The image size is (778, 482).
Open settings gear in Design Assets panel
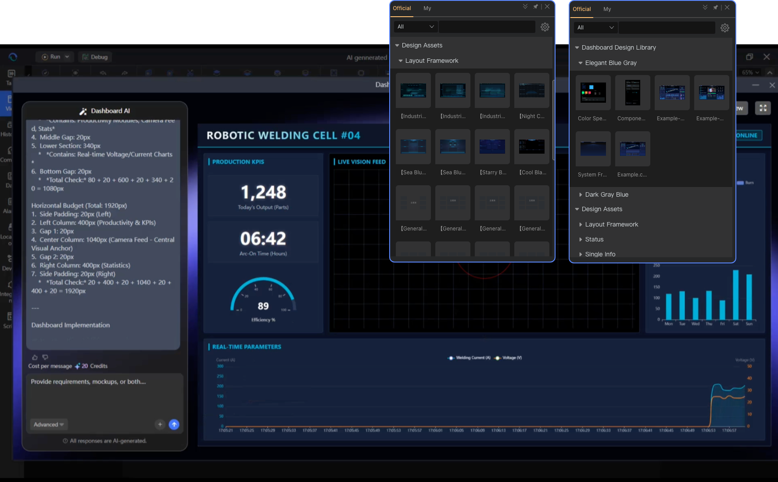click(x=545, y=27)
